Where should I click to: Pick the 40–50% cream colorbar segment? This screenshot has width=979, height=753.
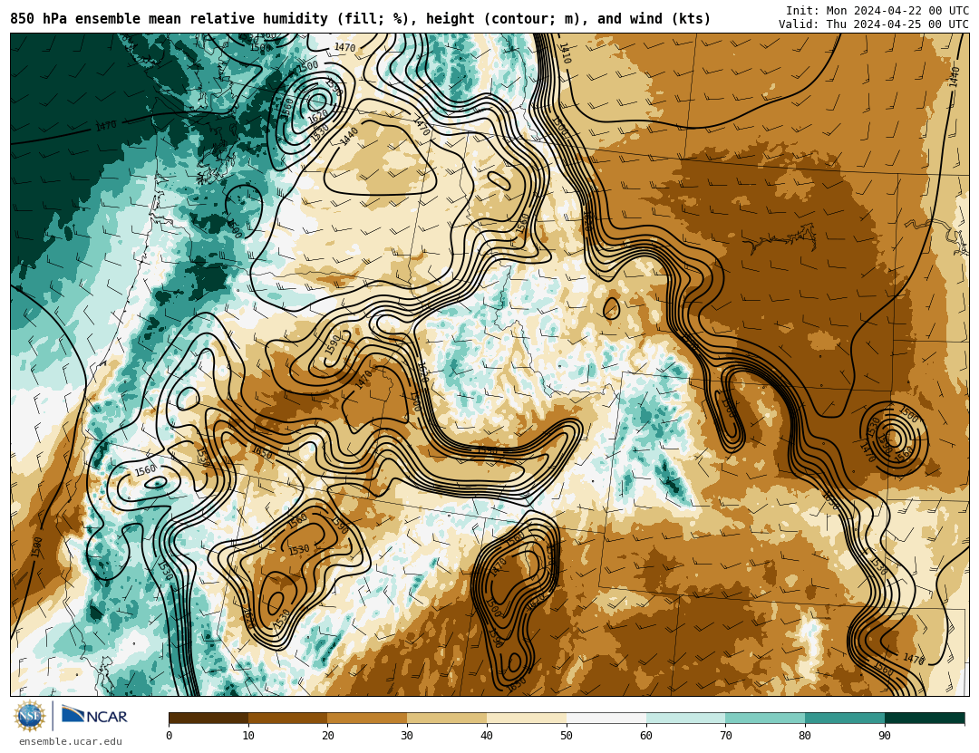coord(527,718)
